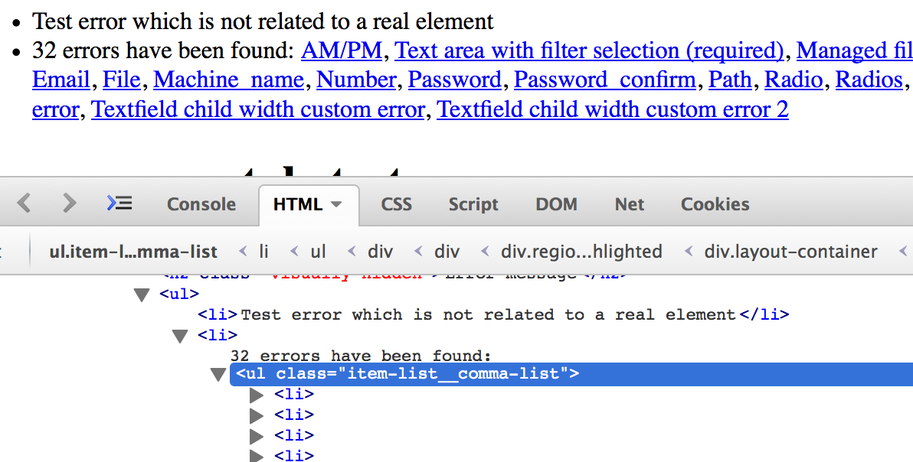913x462 pixels.
Task: Open the Firebug command line icon
Action: [119, 203]
